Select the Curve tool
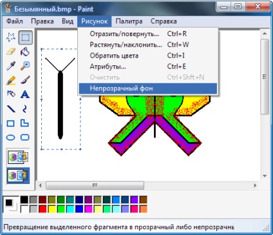The width and height of the screenshot is (273, 235). (x=25, y=108)
